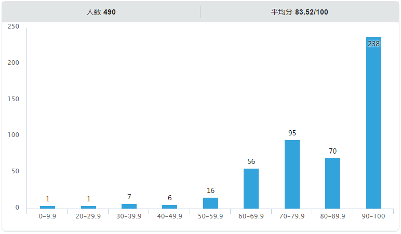Click the y-axis tick label 250
401x234 pixels.
(14, 26)
